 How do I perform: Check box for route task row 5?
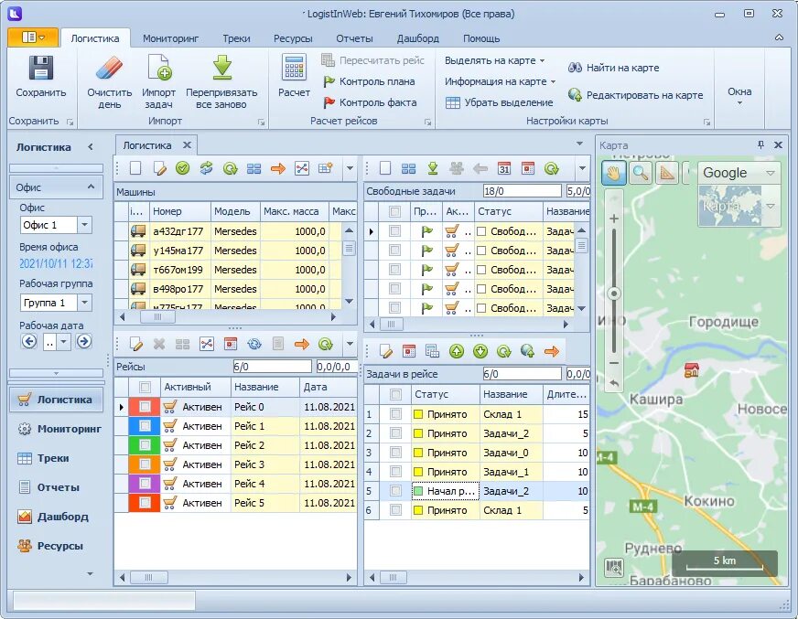click(x=395, y=491)
